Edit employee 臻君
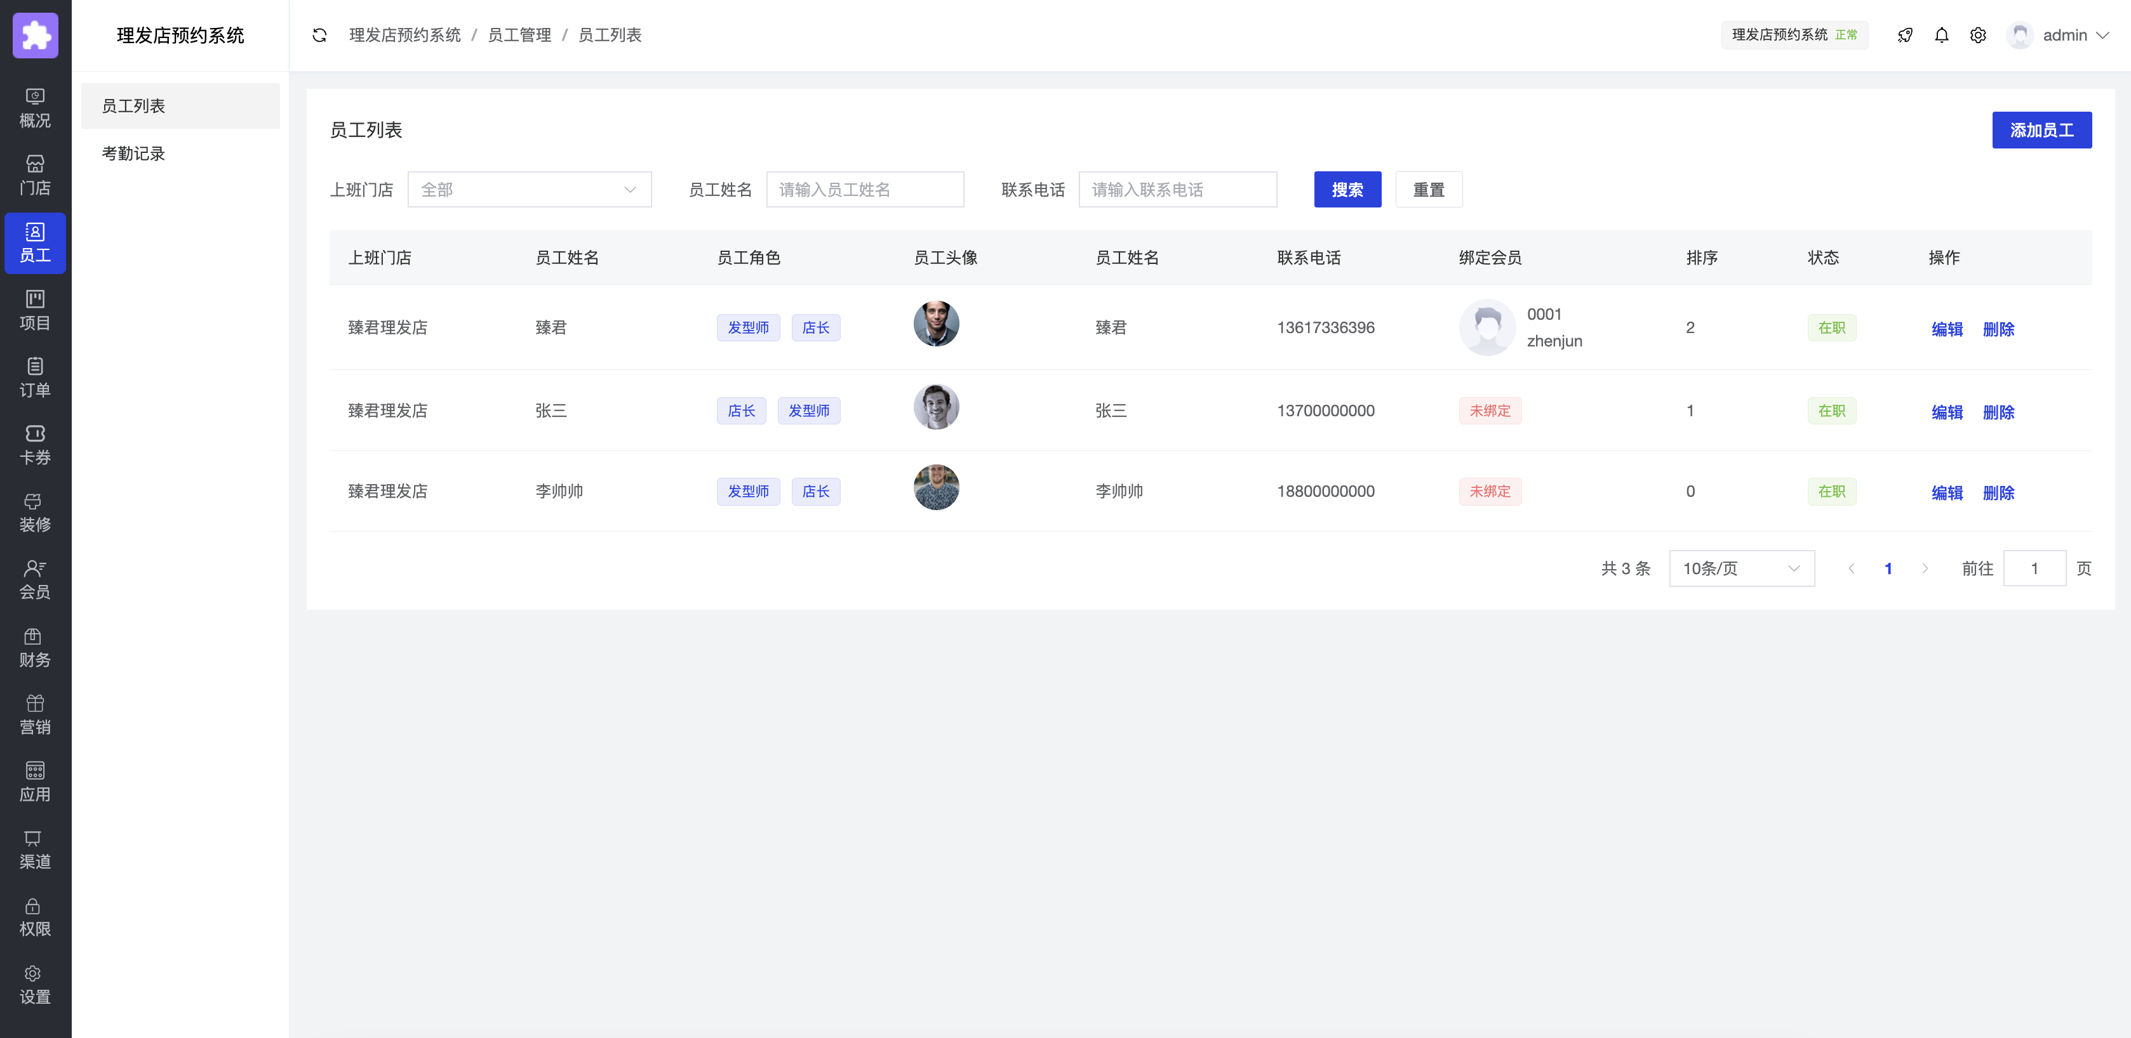The image size is (2131, 1038). [x=1946, y=329]
